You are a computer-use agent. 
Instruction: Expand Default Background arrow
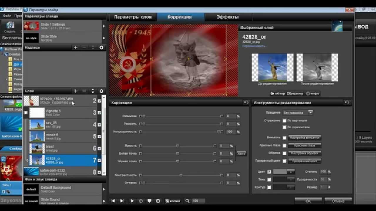coord(104,189)
